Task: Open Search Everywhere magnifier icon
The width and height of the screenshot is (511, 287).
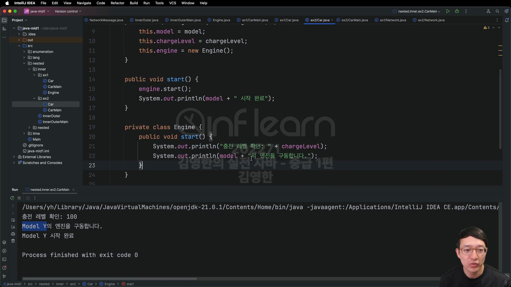Action: click(x=497, y=11)
